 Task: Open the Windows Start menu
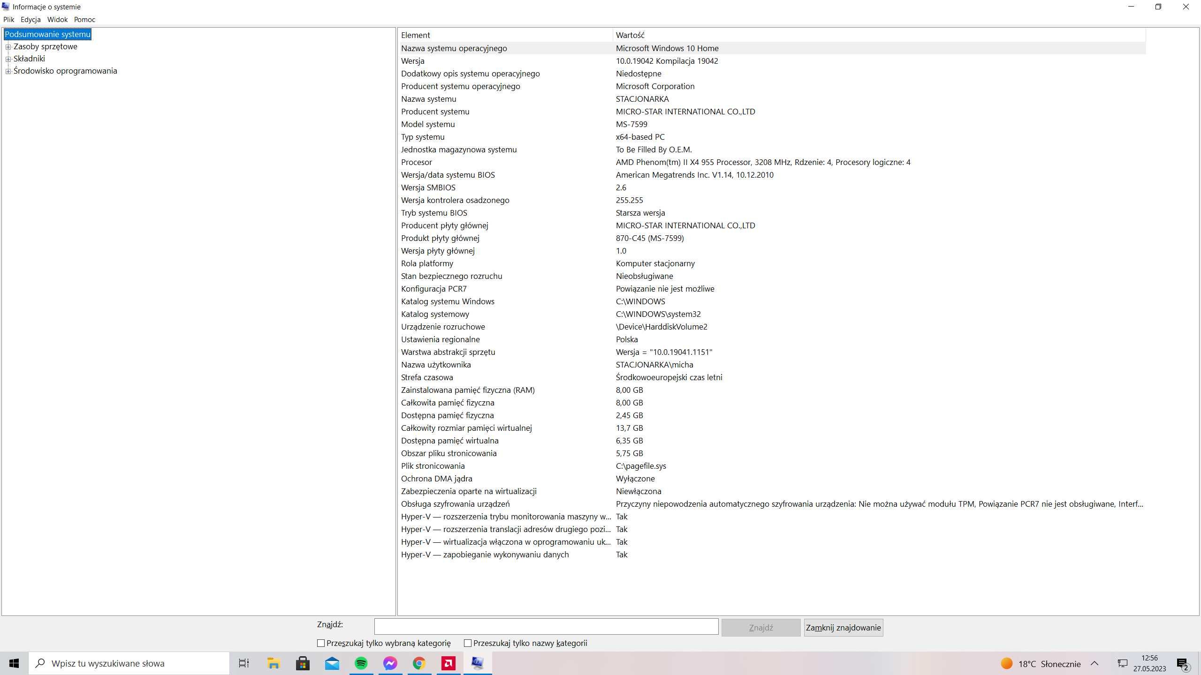point(14,663)
